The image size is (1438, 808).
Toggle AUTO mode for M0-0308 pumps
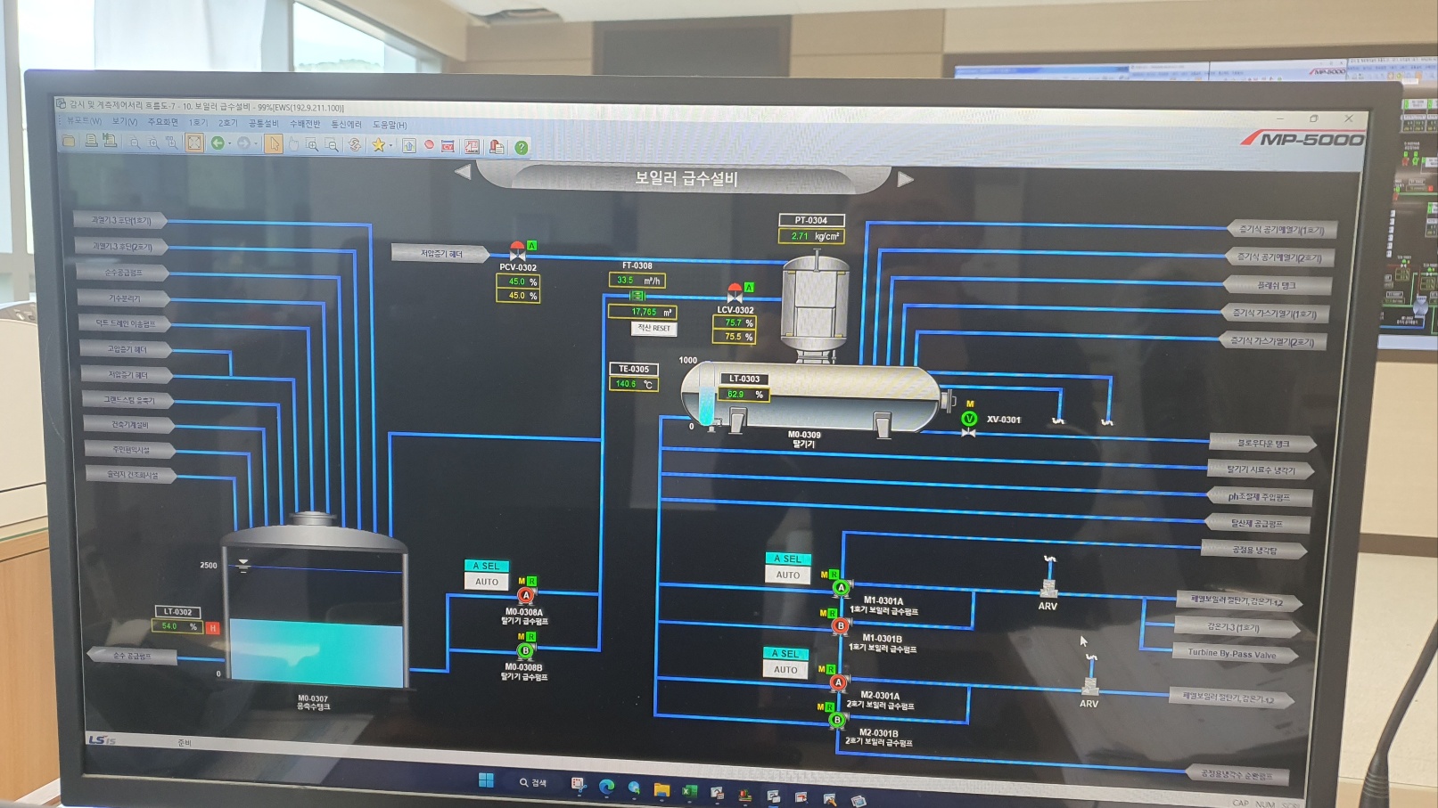pos(487,582)
